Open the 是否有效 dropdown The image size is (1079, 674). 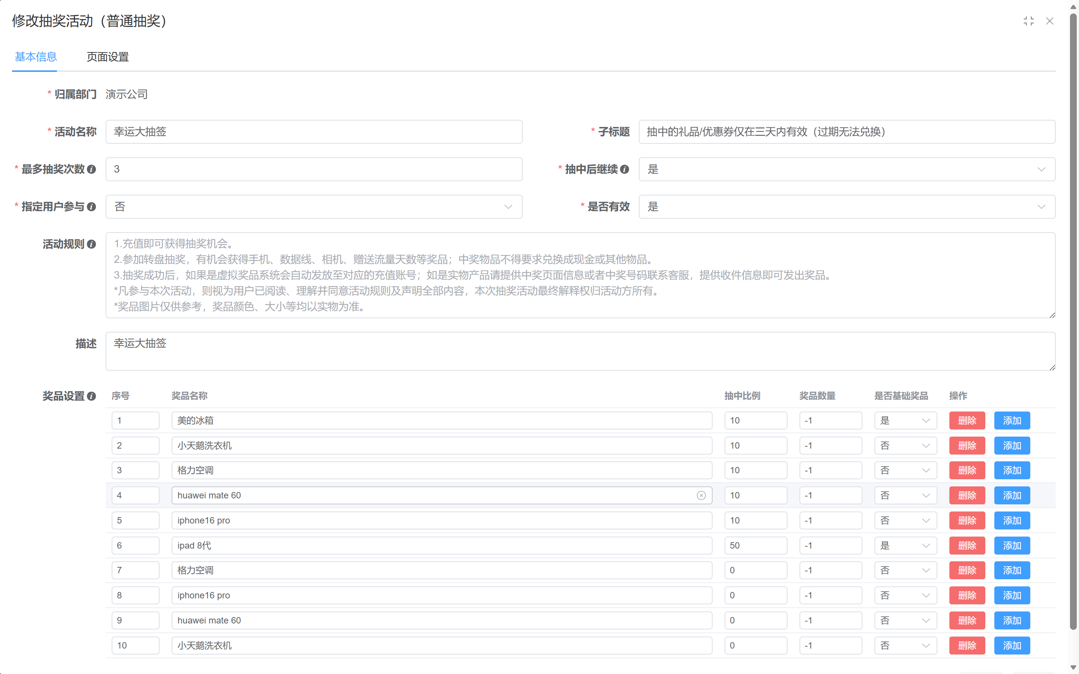(1042, 207)
